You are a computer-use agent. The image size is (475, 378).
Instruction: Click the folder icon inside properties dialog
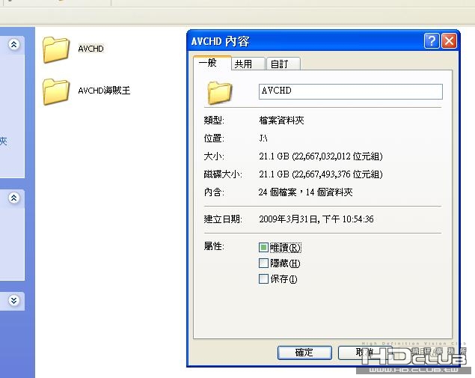pyautogui.click(x=220, y=93)
